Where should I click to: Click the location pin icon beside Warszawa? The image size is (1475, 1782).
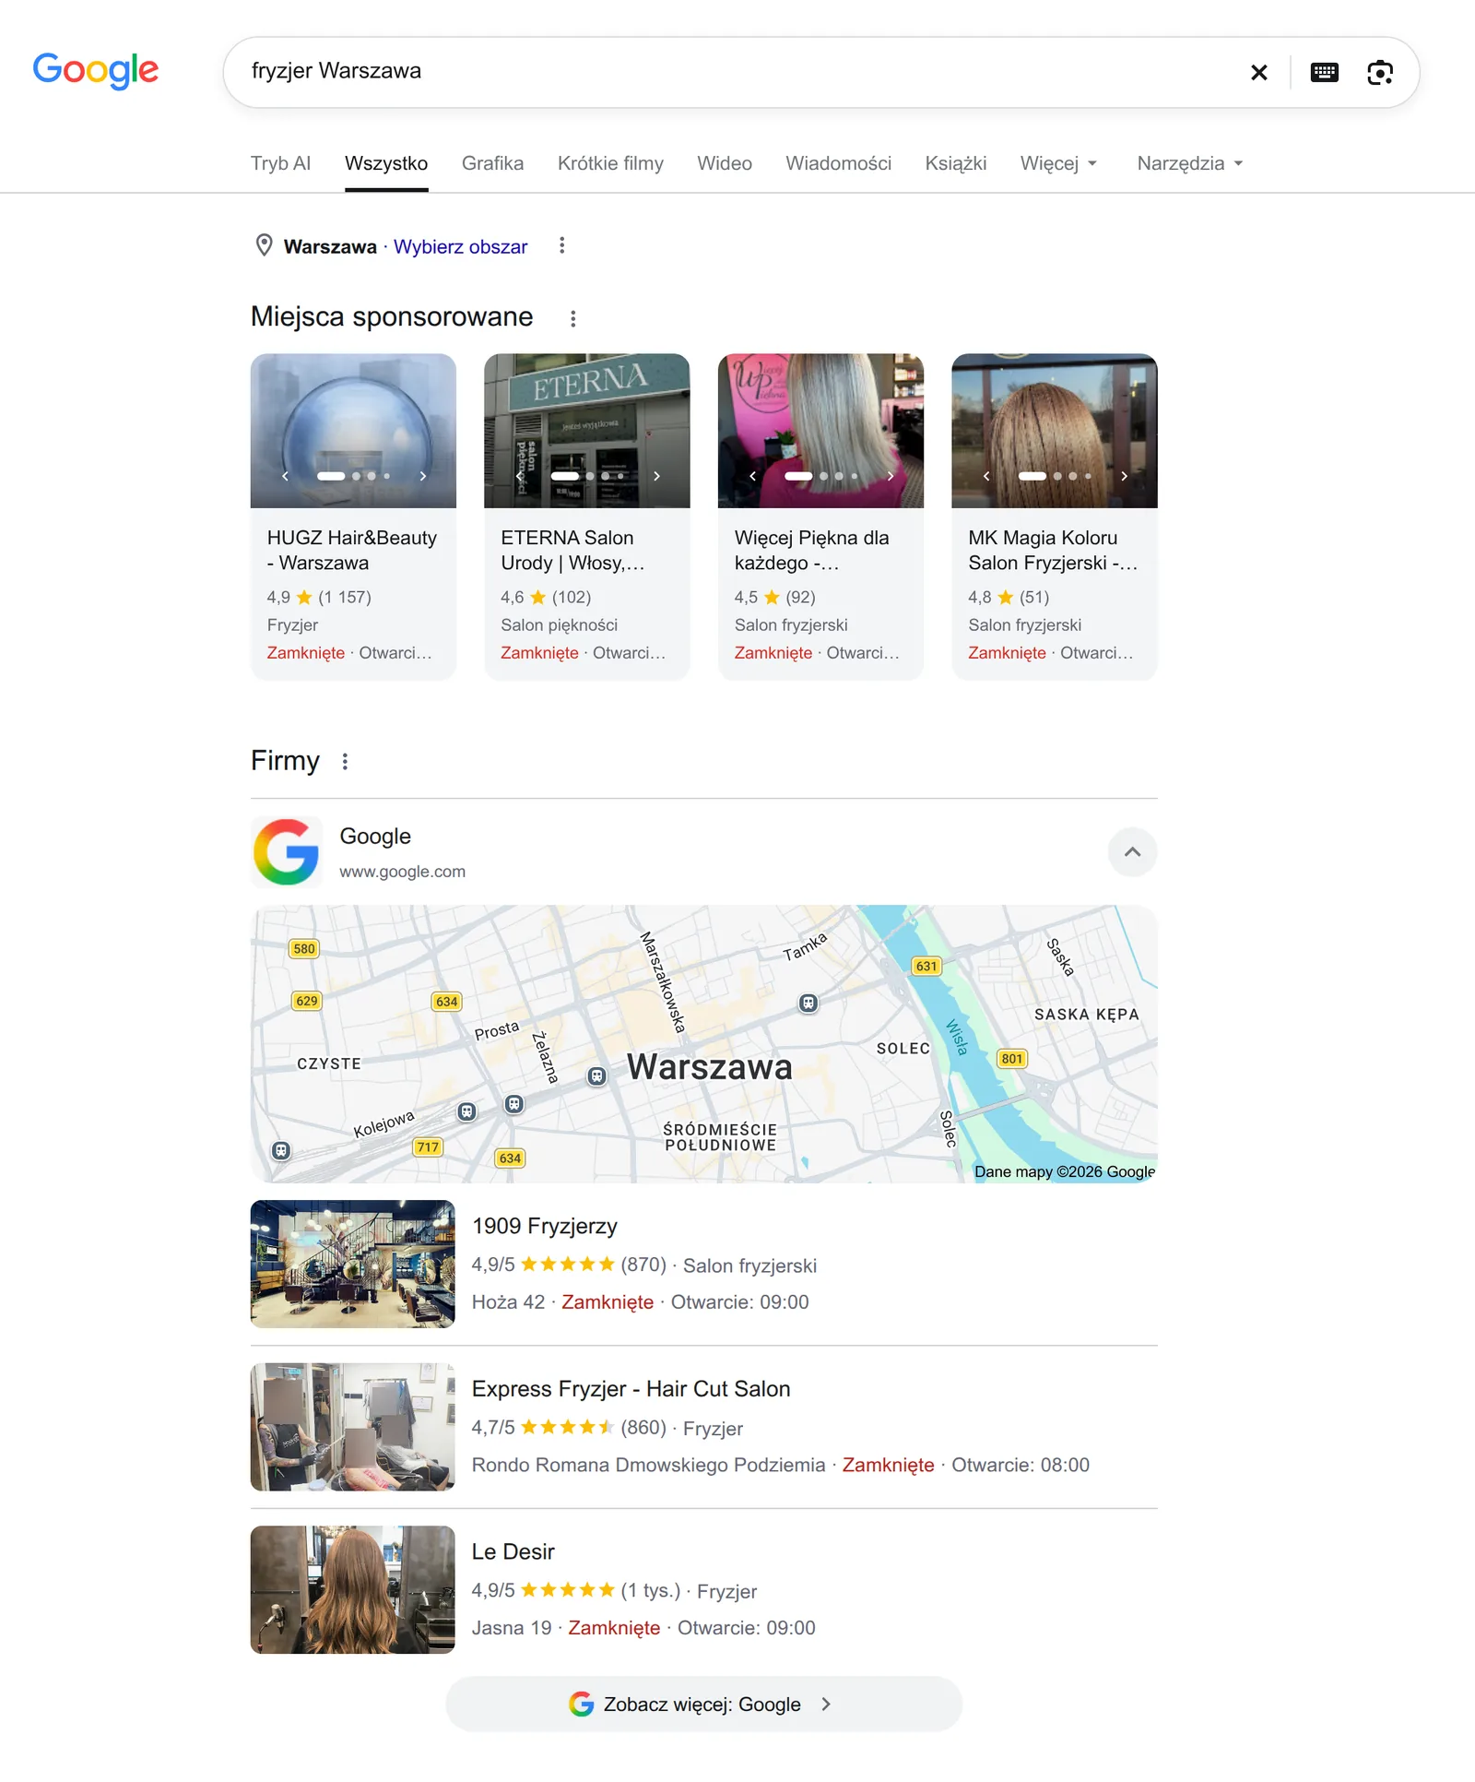264,245
